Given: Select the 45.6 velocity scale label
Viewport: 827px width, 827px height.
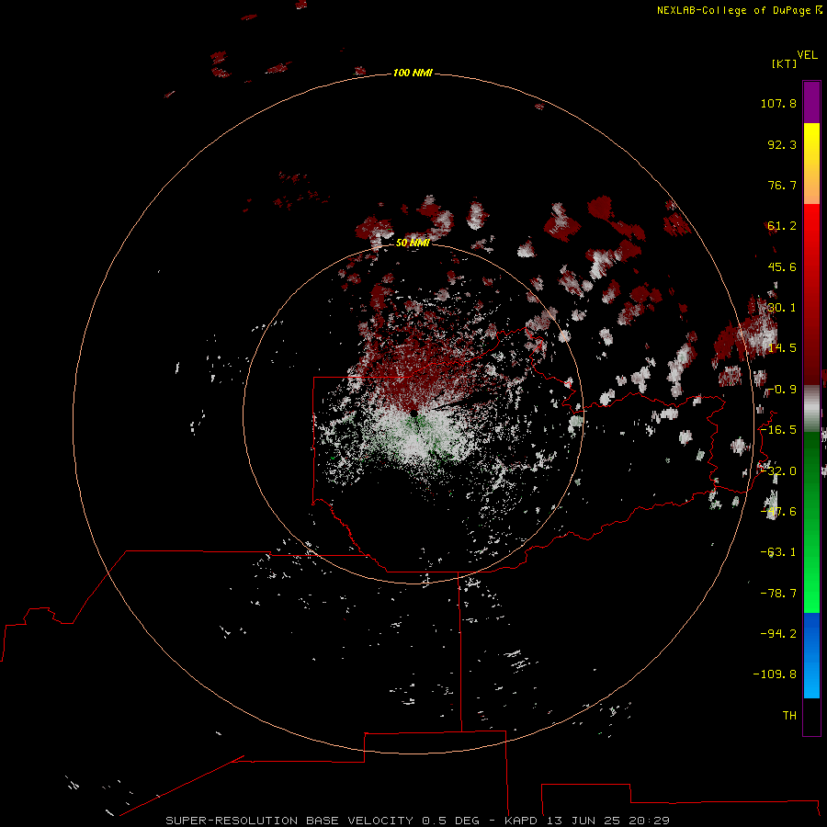Looking at the screenshot, I should click(782, 266).
